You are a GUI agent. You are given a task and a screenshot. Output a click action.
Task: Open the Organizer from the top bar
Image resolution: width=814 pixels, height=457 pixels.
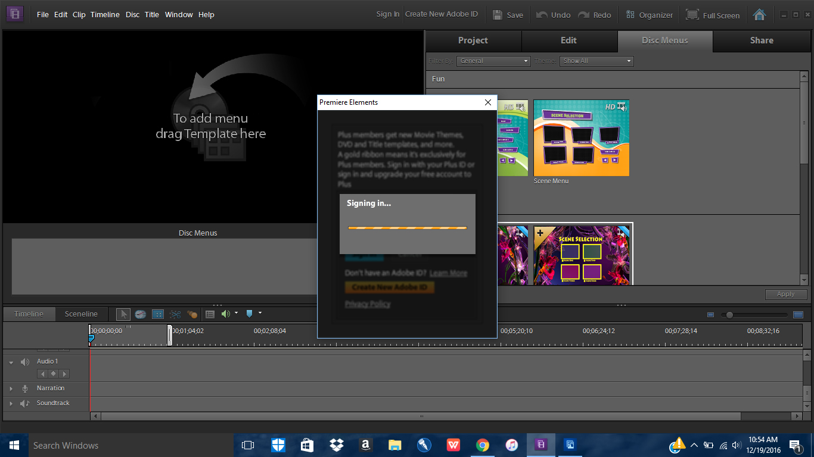tap(649, 15)
